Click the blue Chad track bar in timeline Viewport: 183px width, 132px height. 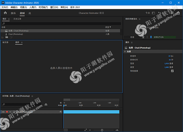[91, 112]
